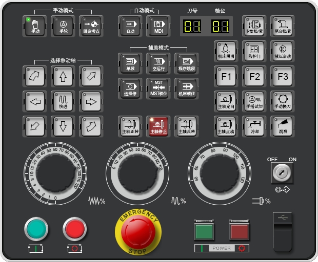Turn the OFF/ON key switch
Screen dimensions: 318x262
[282, 173]
